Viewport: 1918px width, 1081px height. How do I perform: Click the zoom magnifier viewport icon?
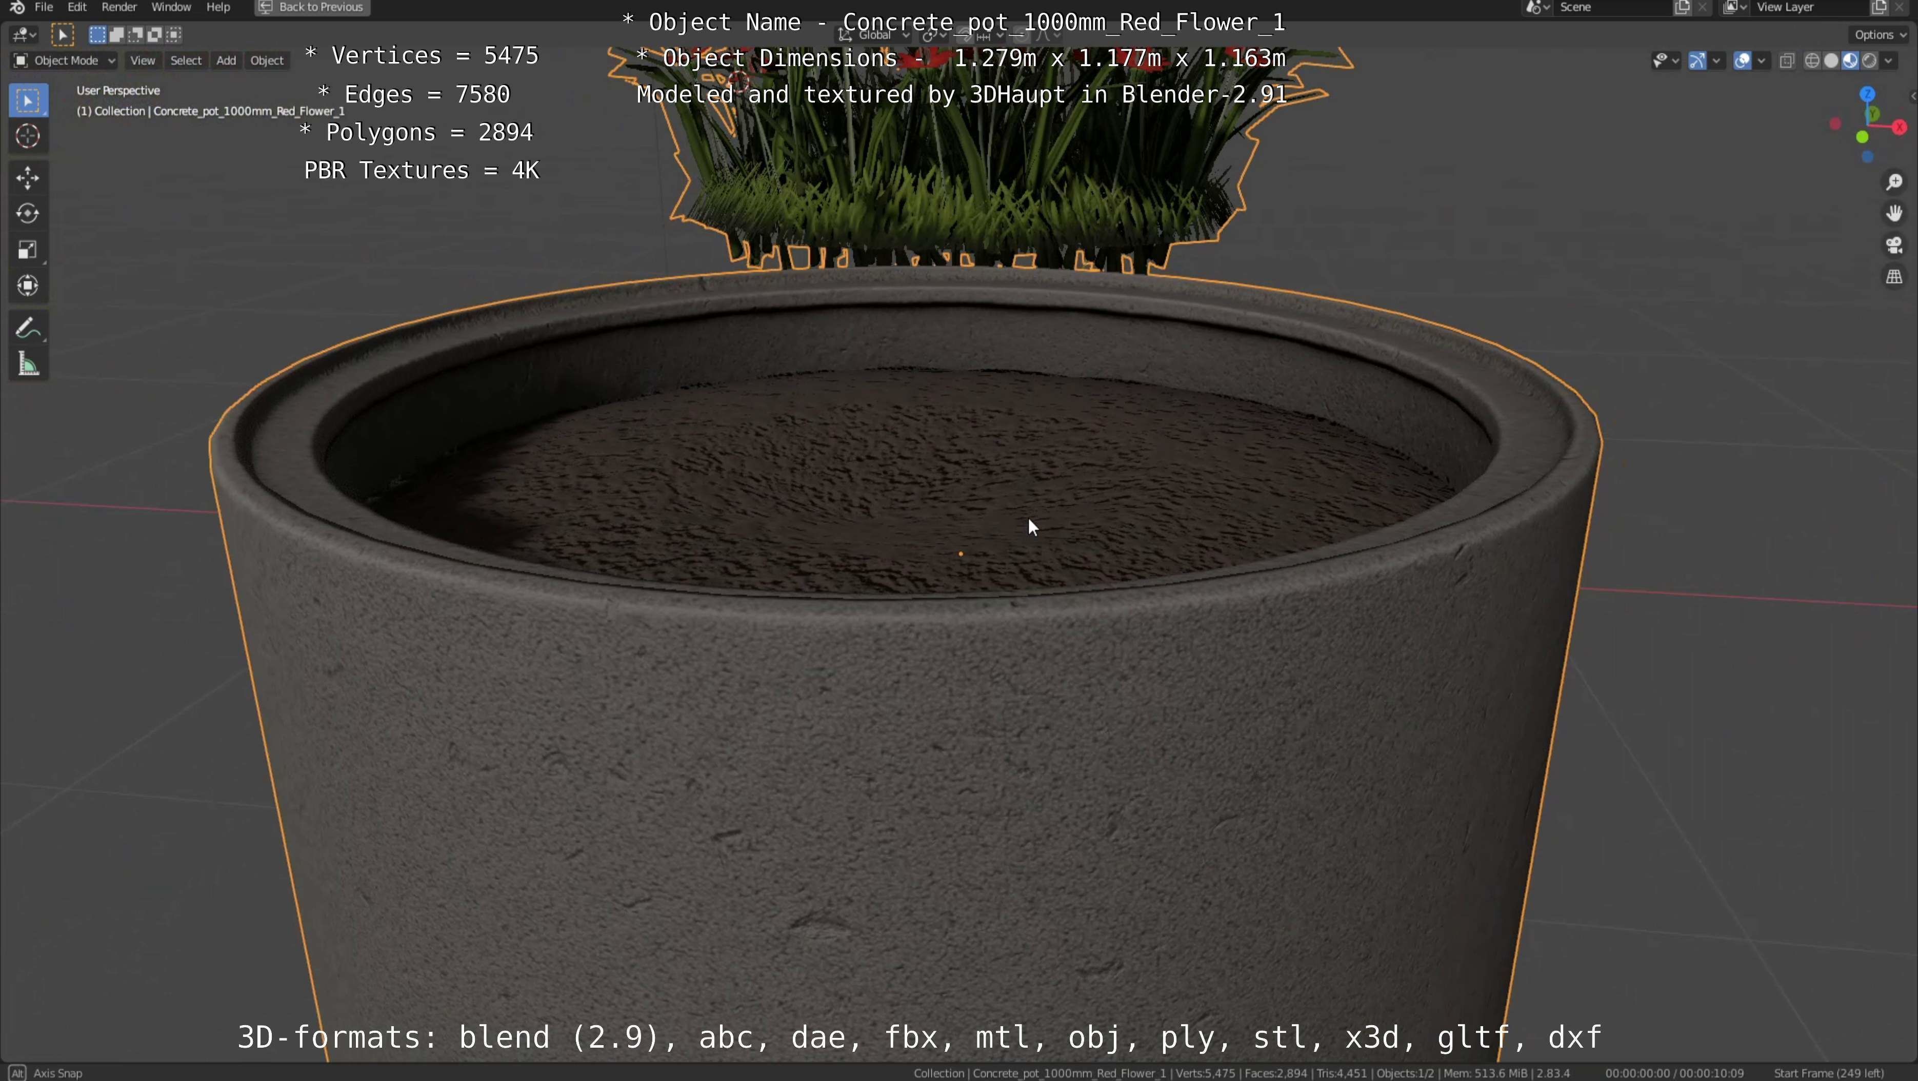tap(1894, 182)
